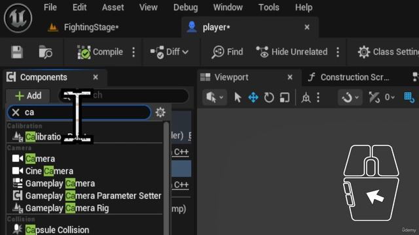This screenshot has height=235, width=419.
Task: Open Class Settings
Action: pos(388,52)
